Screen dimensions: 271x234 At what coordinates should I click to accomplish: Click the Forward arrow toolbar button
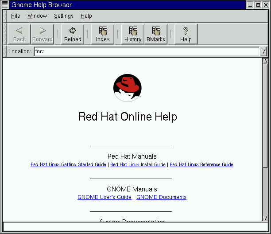(x=43, y=34)
